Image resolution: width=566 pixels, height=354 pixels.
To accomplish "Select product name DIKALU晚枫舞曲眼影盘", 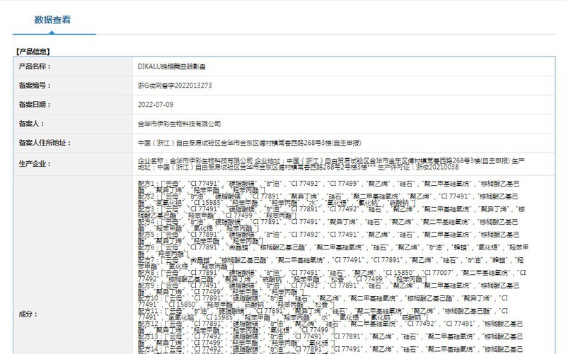I will coord(172,66).
